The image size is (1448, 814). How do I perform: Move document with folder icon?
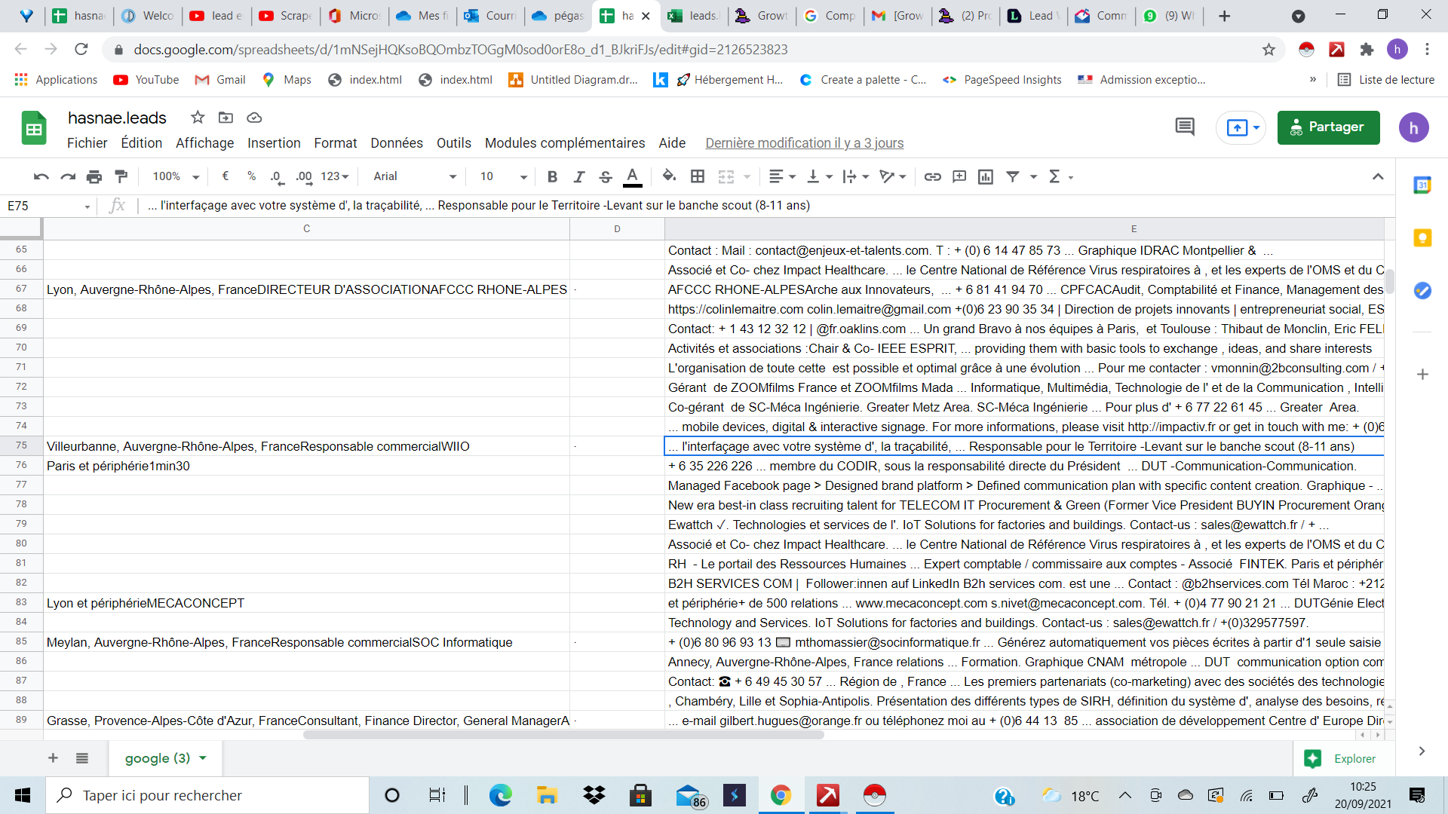(x=225, y=118)
